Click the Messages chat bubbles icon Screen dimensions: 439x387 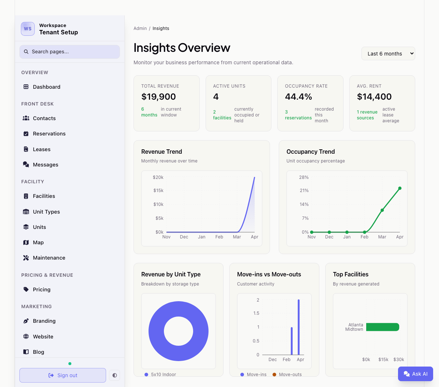coord(26,165)
